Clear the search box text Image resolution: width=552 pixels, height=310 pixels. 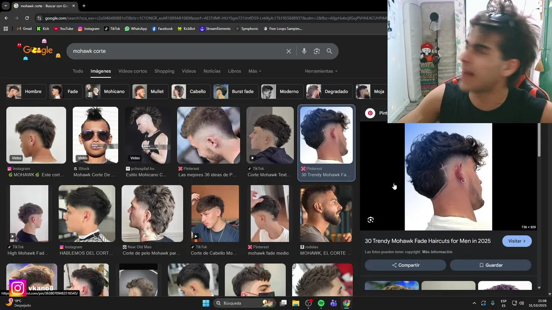point(289,51)
